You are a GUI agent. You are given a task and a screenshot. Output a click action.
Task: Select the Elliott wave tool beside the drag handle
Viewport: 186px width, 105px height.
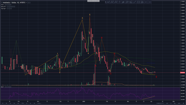coord(108,2)
